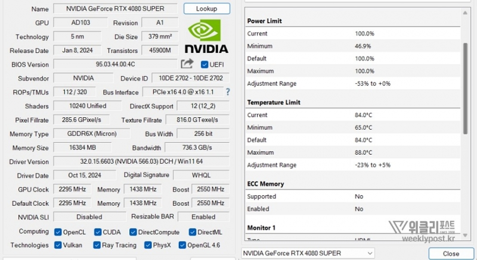Toggle the Ray Tracing checkbox
Image resolution: width=477 pixels, height=260 pixels.
pyautogui.click(x=97, y=245)
